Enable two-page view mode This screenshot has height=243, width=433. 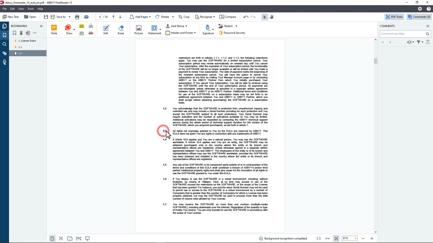coord(70,239)
